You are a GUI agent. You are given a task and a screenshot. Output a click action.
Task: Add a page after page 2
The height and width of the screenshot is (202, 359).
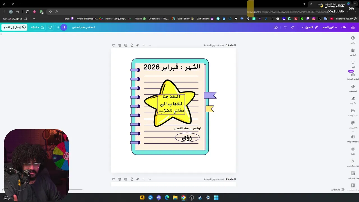[114, 179]
